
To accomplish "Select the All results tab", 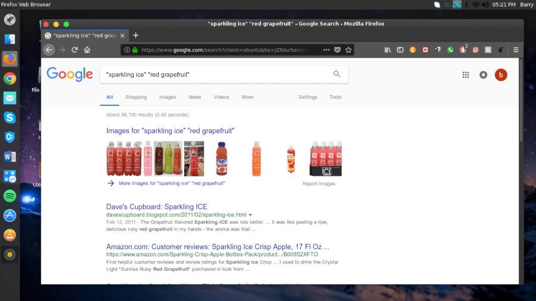I will 110,97.
